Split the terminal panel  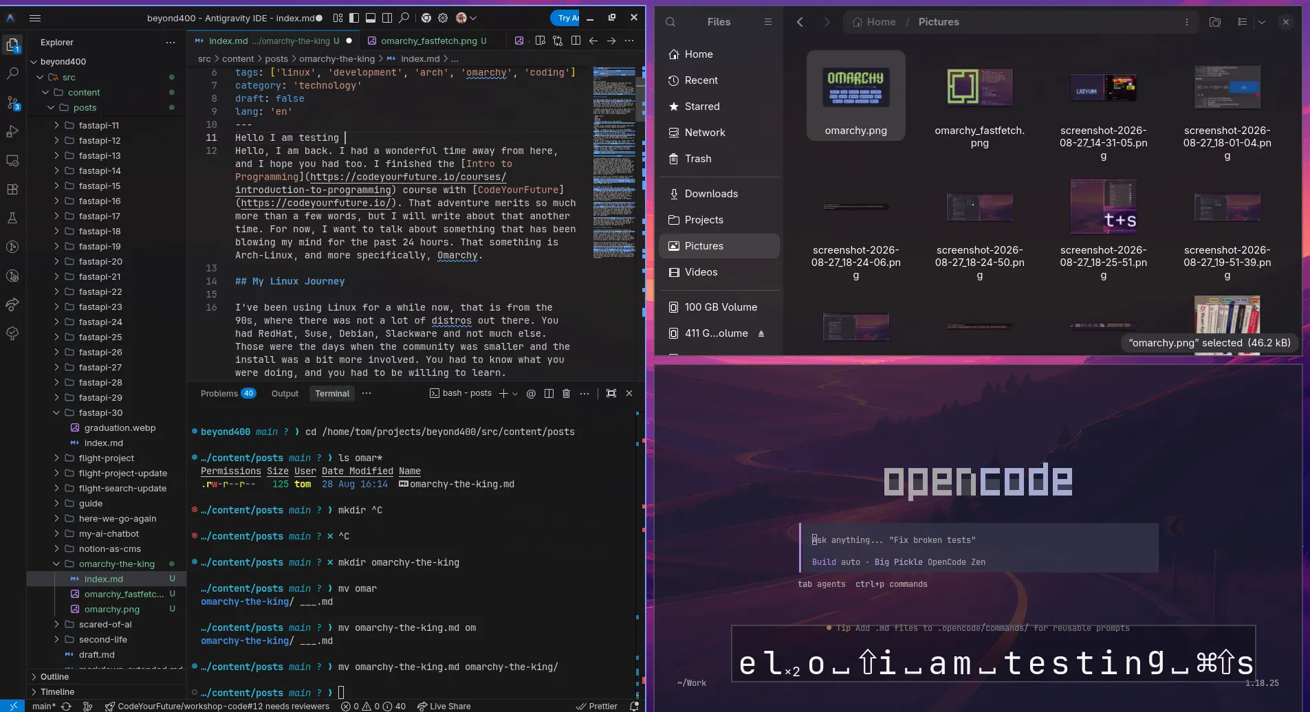coord(549,393)
